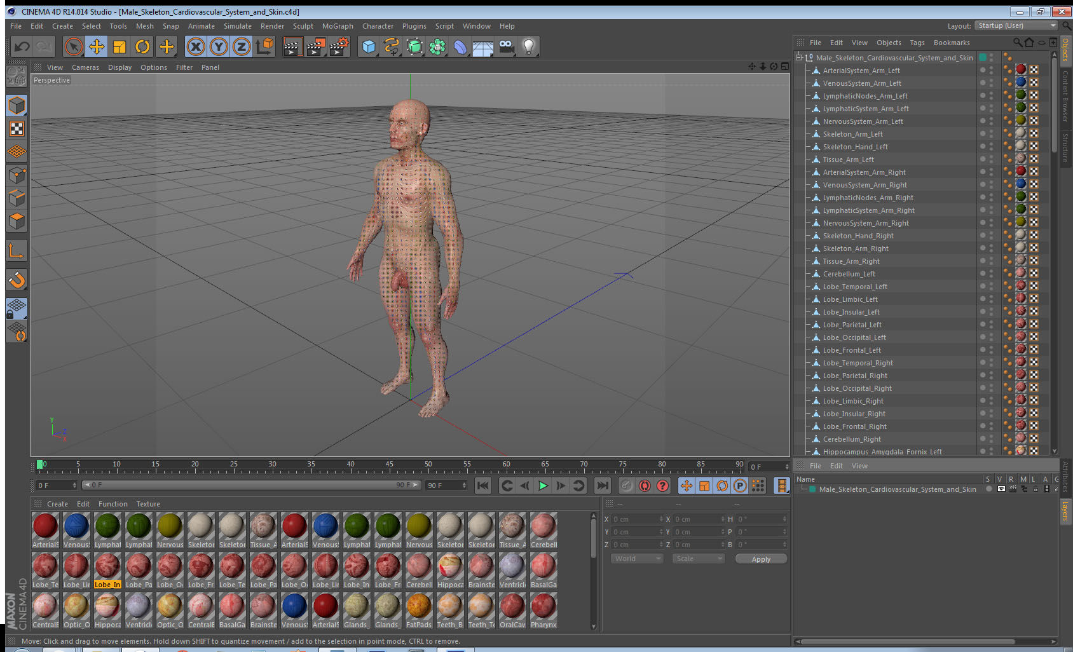Switch to Model mode cube icon
This screenshot has height=652, width=1073.
pyautogui.click(x=17, y=105)
